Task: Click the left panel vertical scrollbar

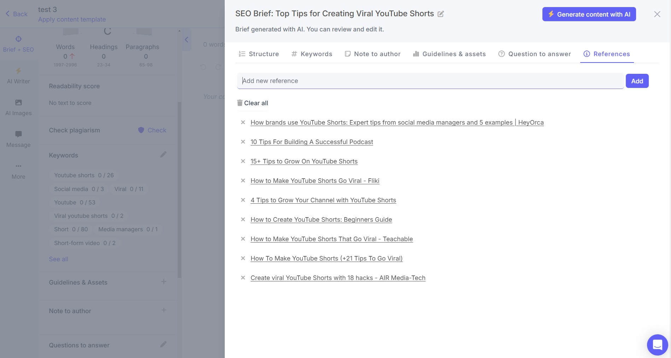Action: tap(179, 190)
